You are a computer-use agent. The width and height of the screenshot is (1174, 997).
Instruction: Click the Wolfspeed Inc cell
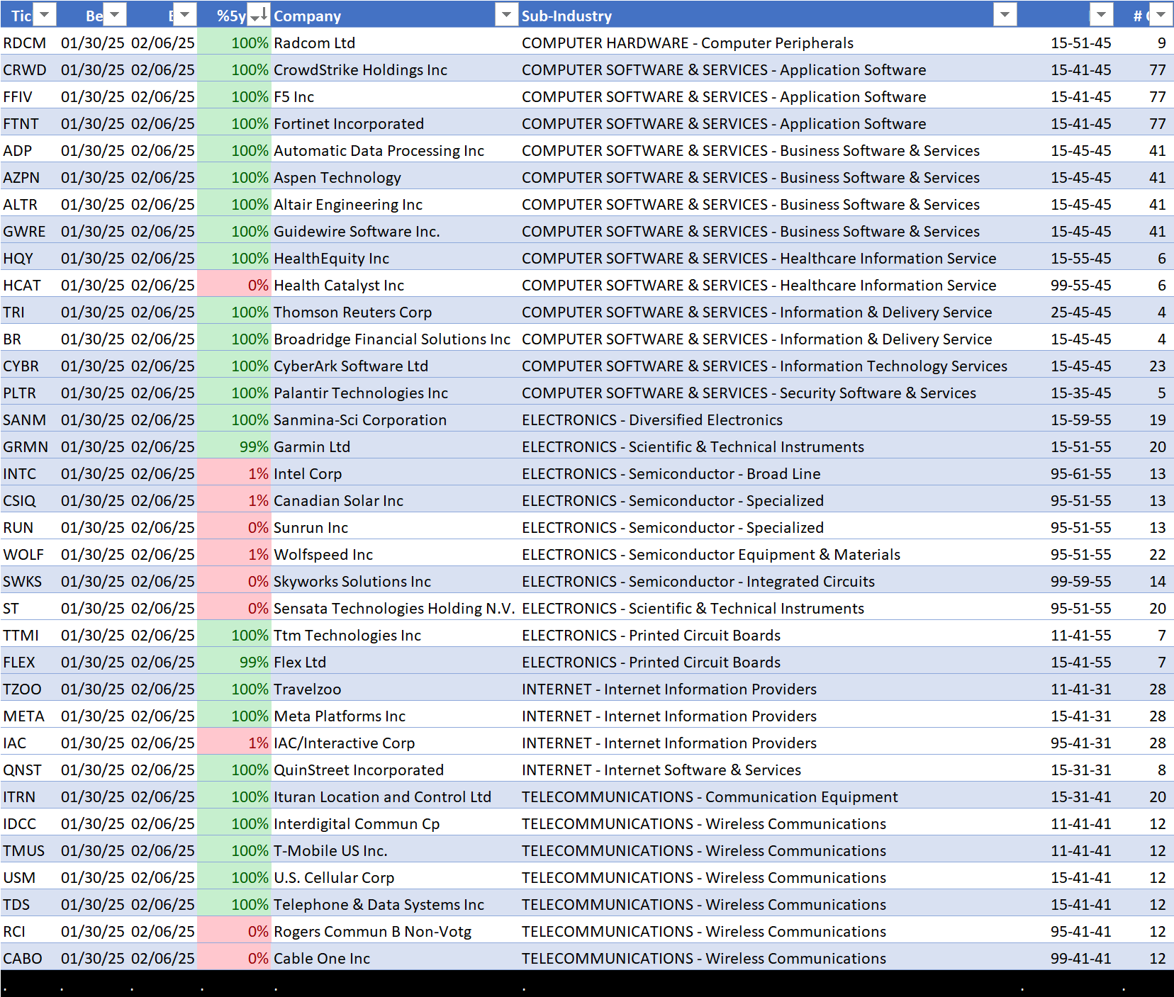(395, 554)
